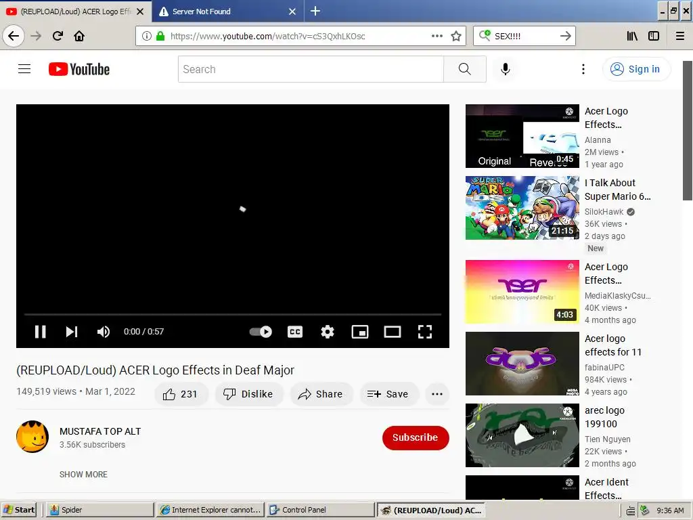Go back with the browser back arrow

14,37
